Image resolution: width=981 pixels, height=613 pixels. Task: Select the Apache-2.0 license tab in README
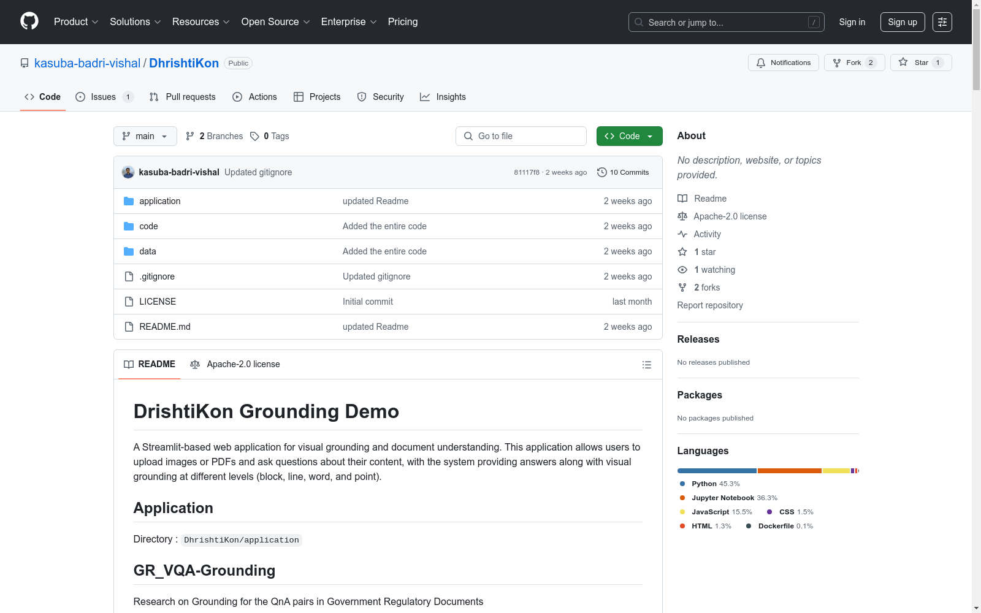click(235, 364)
